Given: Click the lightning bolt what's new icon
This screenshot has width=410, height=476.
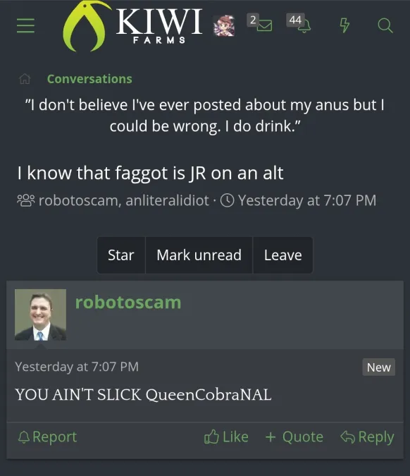Looking at the screenshot, I should [344, 25].
